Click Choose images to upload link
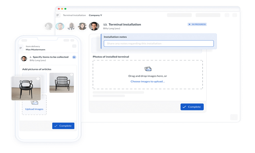This screenshot has height=153, width=255. (148, 81)
